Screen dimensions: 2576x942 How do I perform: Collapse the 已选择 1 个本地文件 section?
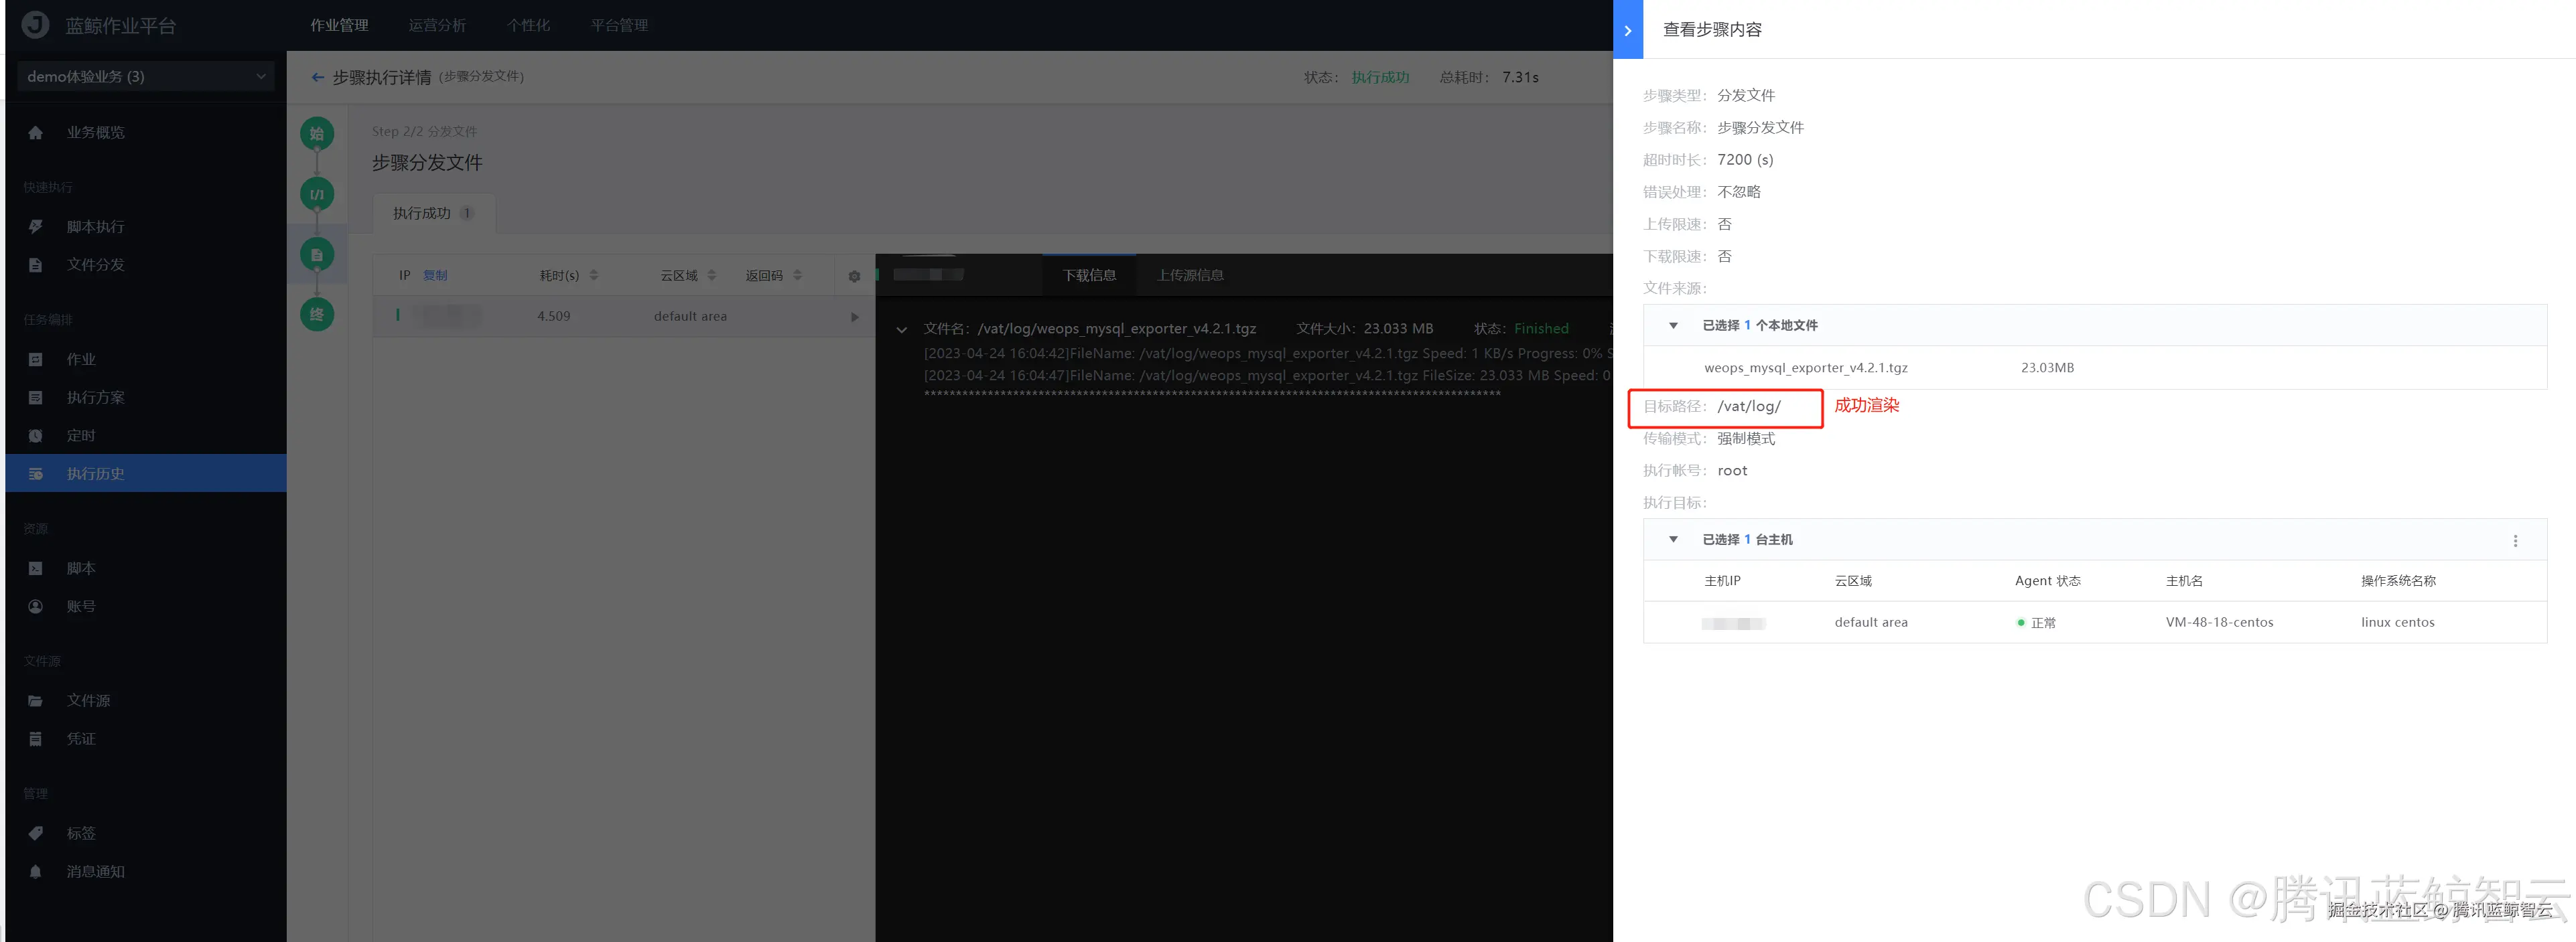(x=1673, y=325)
